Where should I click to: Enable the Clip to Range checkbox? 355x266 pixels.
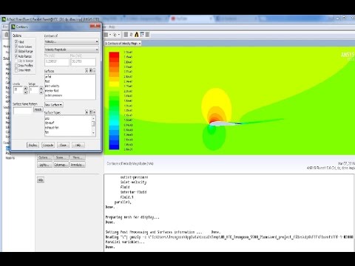click(16, 61)
